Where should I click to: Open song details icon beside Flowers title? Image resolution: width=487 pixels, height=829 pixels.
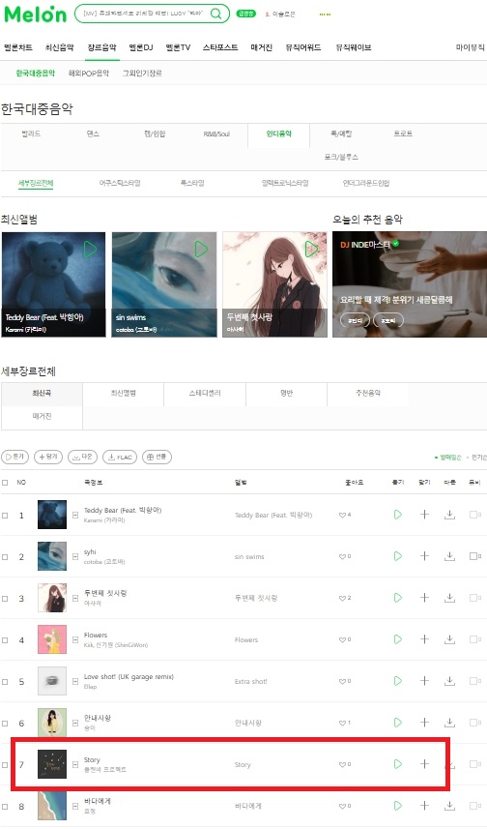click(x=75, y=639)
